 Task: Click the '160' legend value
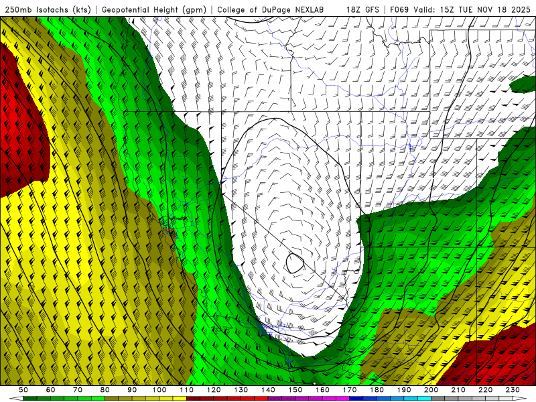(x=322, y=390)
